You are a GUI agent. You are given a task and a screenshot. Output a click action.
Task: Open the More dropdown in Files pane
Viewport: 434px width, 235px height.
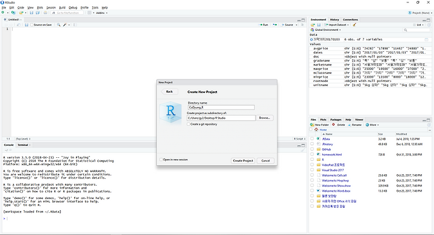(x=373, y=125)
